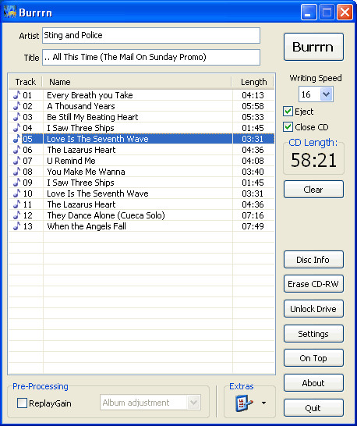The image size is (357, 426).
Task: Click the music note icon for track 01
Action: coord(17,95)
